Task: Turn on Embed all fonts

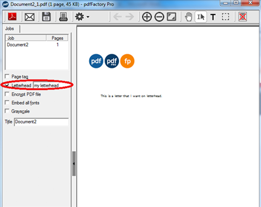Action: click(x=7, y=103)
